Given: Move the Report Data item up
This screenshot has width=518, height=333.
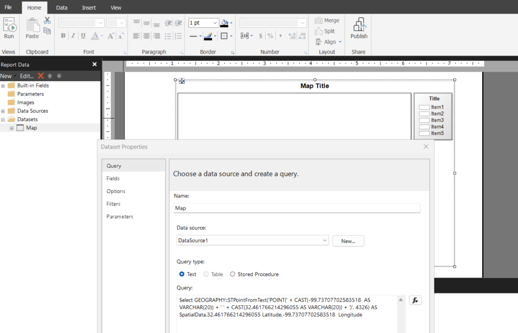Looking at the screenshot, I should click(x=50, y=76).
